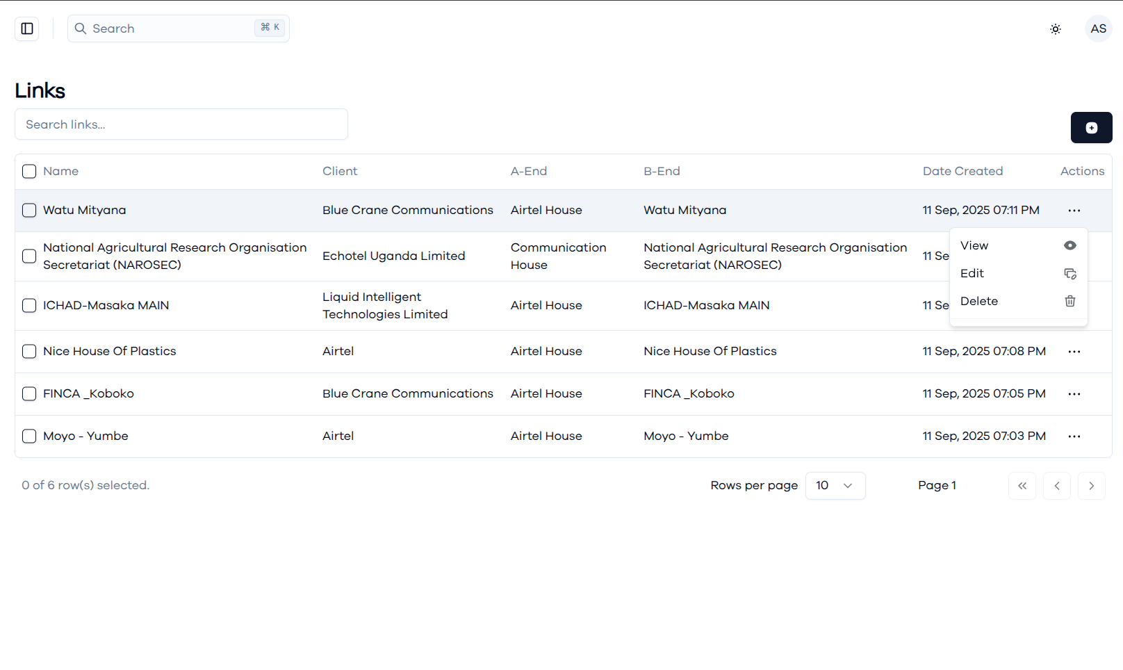Click the Client column header
The width and height of the screenshot is (1123, 670).
[x=340, y=172]
